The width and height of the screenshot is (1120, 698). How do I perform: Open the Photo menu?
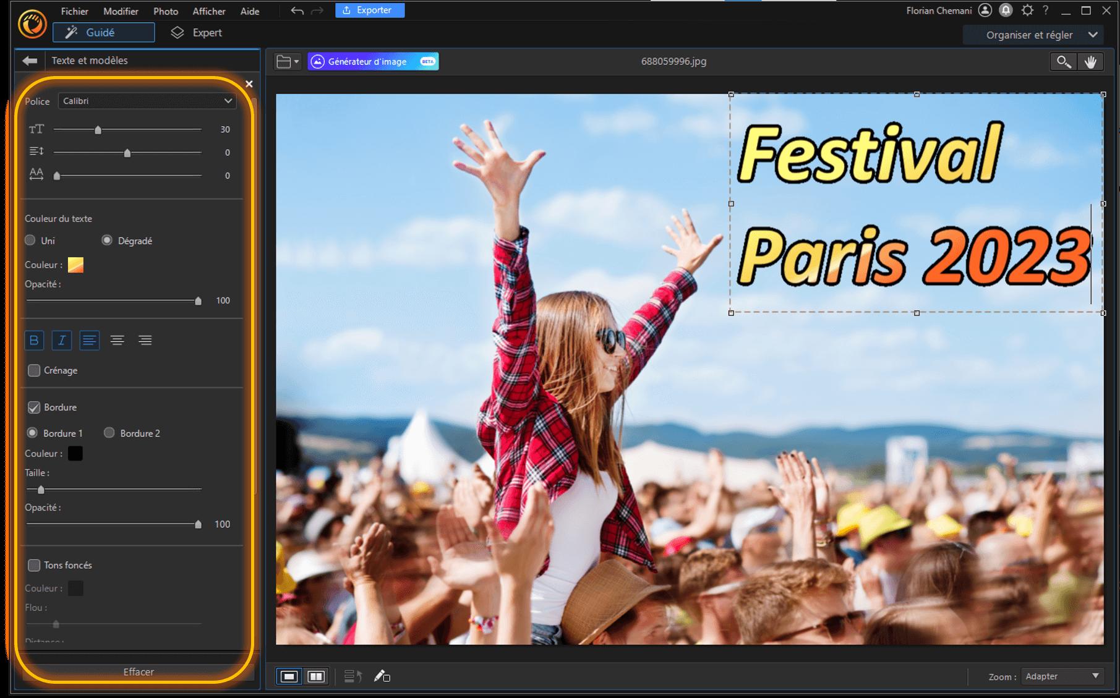tap(166, 11)
